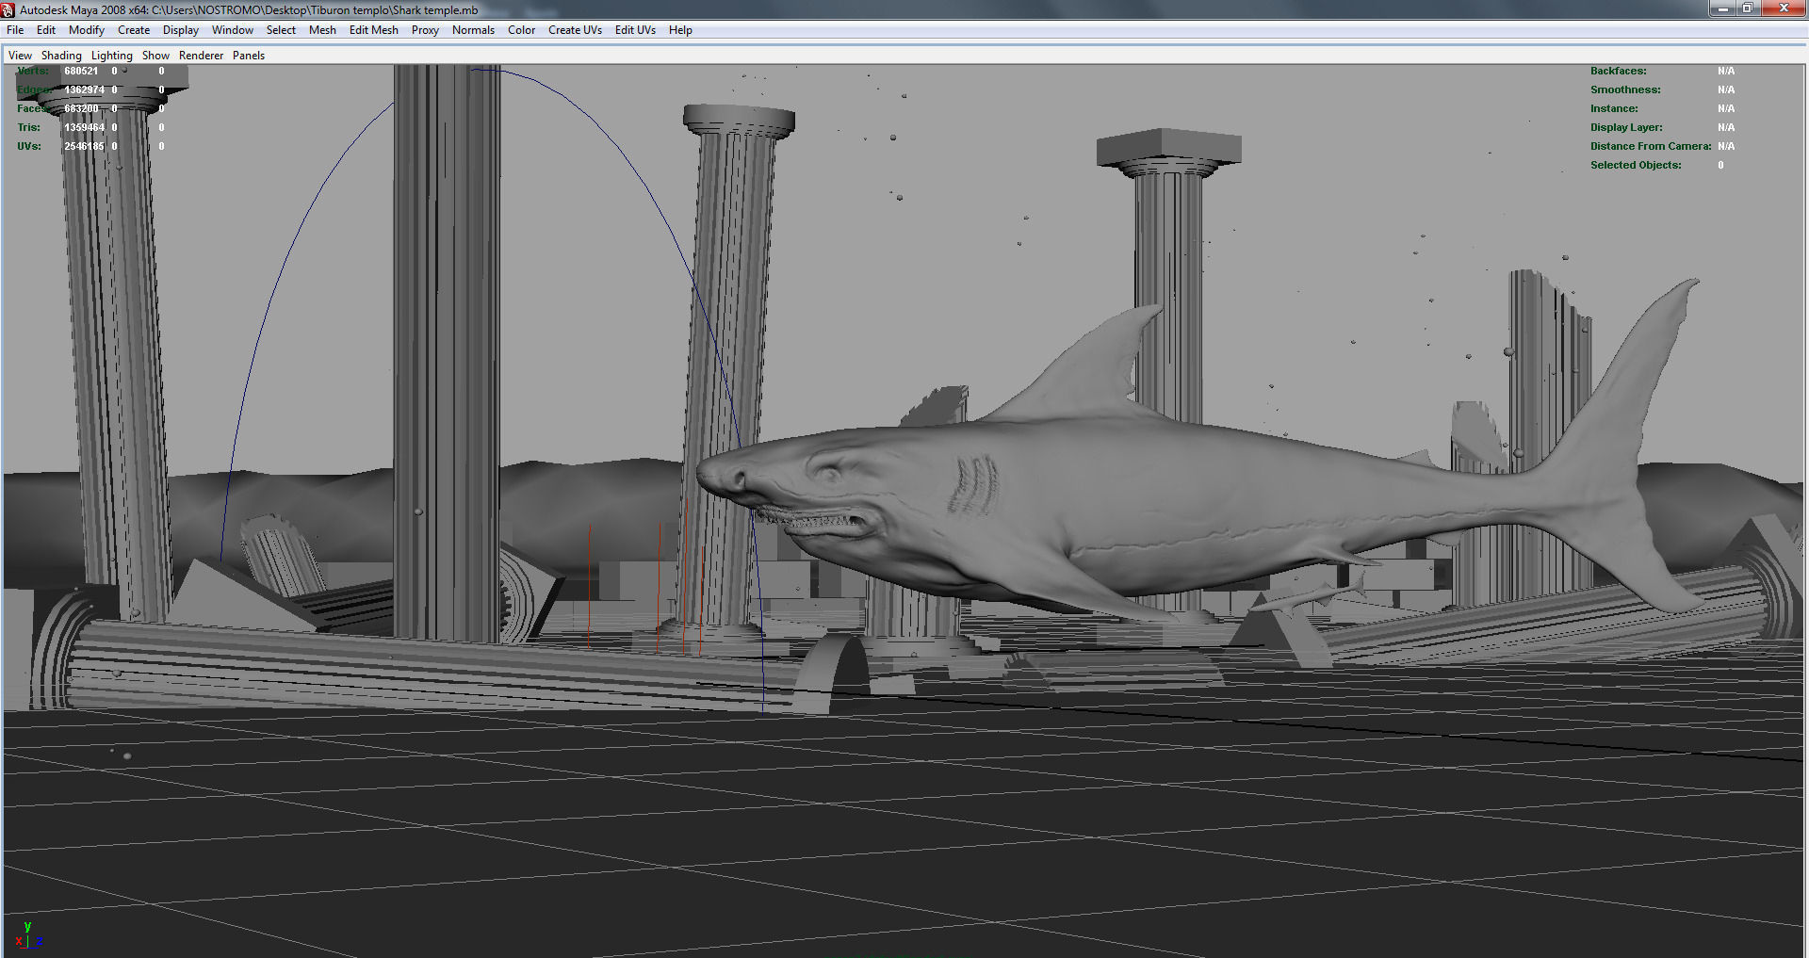Click the Backfaces label in heads-up display
The height and width of the screenshot is (958, 1809).
tap(1619, 71)
